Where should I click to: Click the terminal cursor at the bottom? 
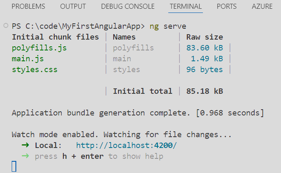[x=14, y=167]
